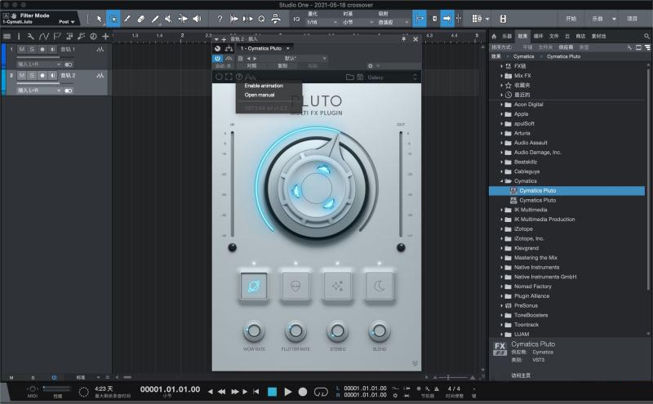Click the fullscreen resize icon in Pluto header
This screenshot has height=404, width=653.
[x=229, y=77]
